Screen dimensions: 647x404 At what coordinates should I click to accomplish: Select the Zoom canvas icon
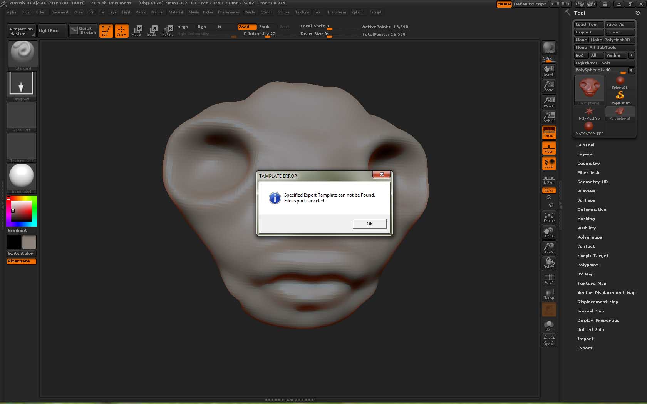click(x=549, y=86)
